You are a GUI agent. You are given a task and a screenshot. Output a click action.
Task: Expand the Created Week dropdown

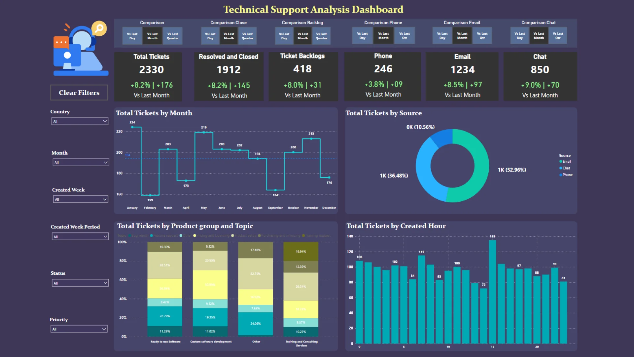coord(81,199)
